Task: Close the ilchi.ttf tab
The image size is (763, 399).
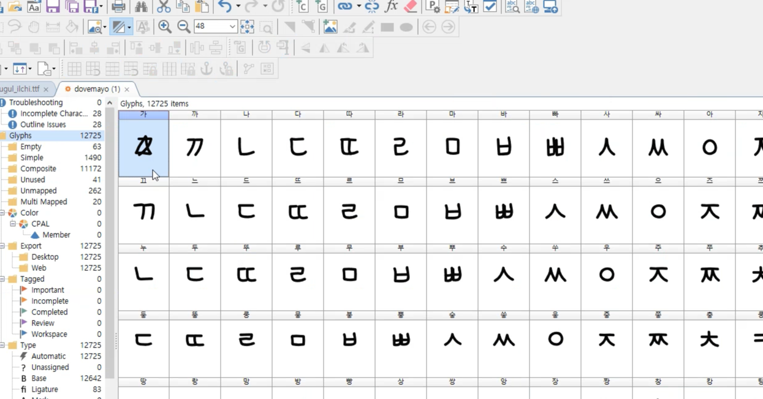Action: click(46, 89)
